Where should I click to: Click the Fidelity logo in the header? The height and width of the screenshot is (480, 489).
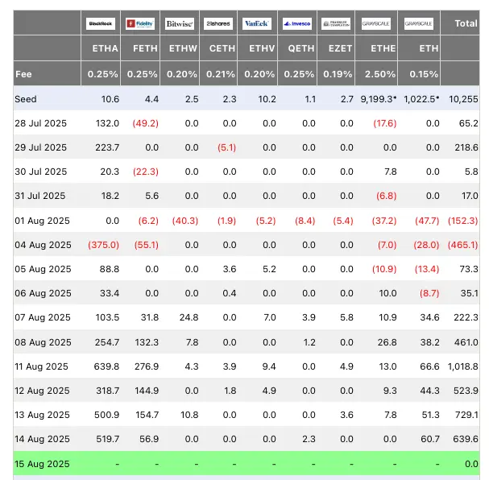click(140, 23)
